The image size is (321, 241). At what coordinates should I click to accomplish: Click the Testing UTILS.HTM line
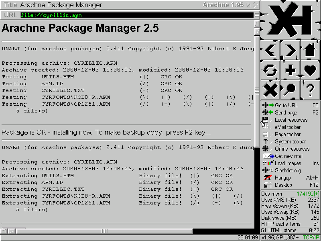click(x=92, y=77)
